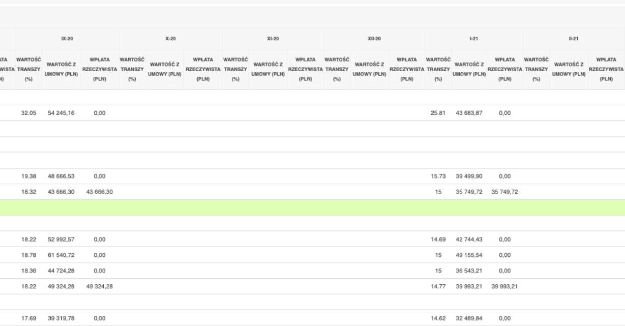This screenshot has height=326, width=625.
Task: Click 39 993,21 in I-21 'Wpłata rzeczywista' column
Action: (x=504, y=286)
